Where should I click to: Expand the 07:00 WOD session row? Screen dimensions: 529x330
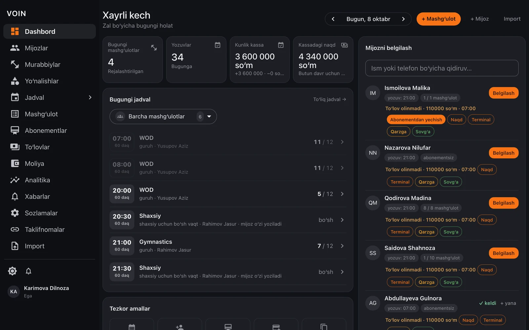[228, 142]
